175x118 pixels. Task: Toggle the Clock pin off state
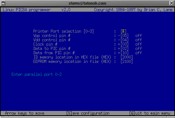pos(138,44)
